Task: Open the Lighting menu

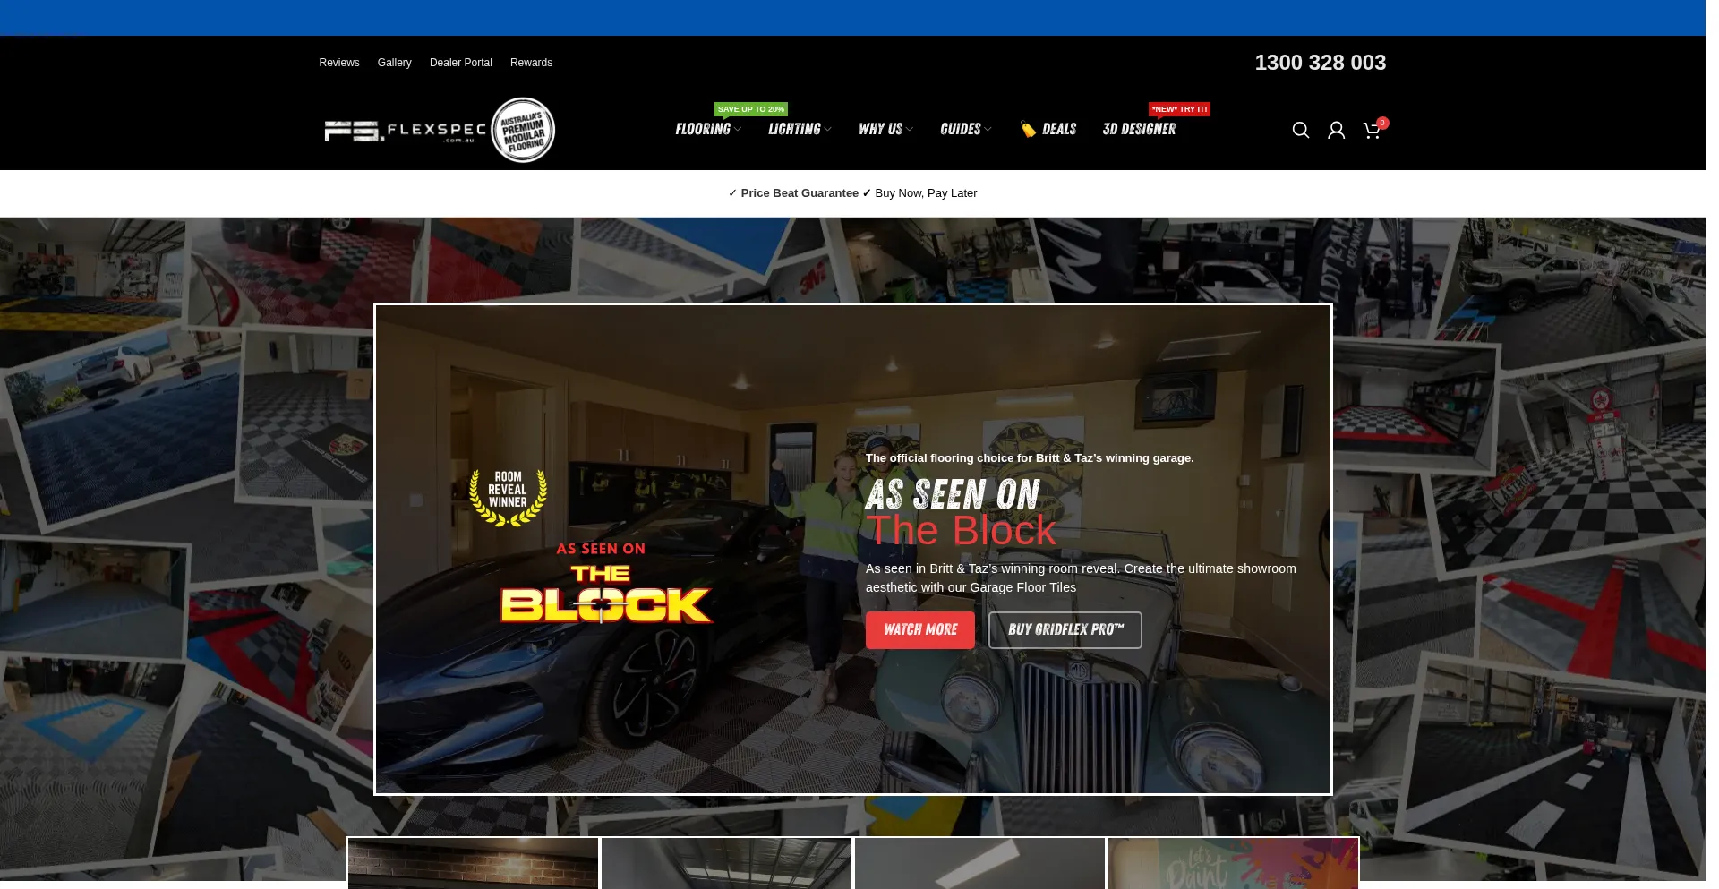Action: coord(794,129)
